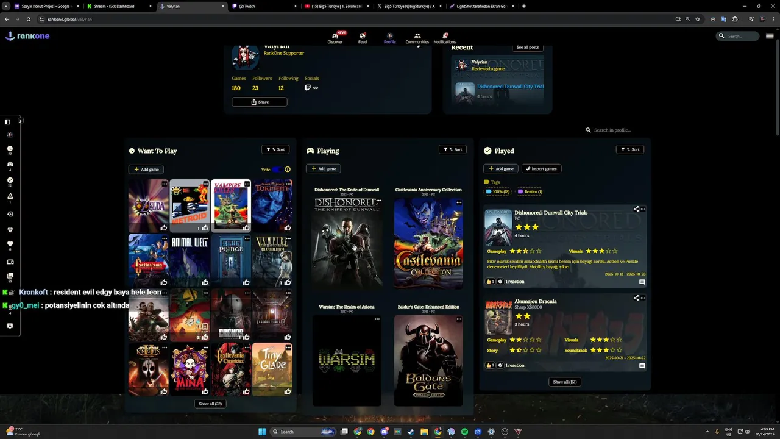Click the history icon in left sidebar
Screen dimensions: 780x439
click(x=10, y=214)
